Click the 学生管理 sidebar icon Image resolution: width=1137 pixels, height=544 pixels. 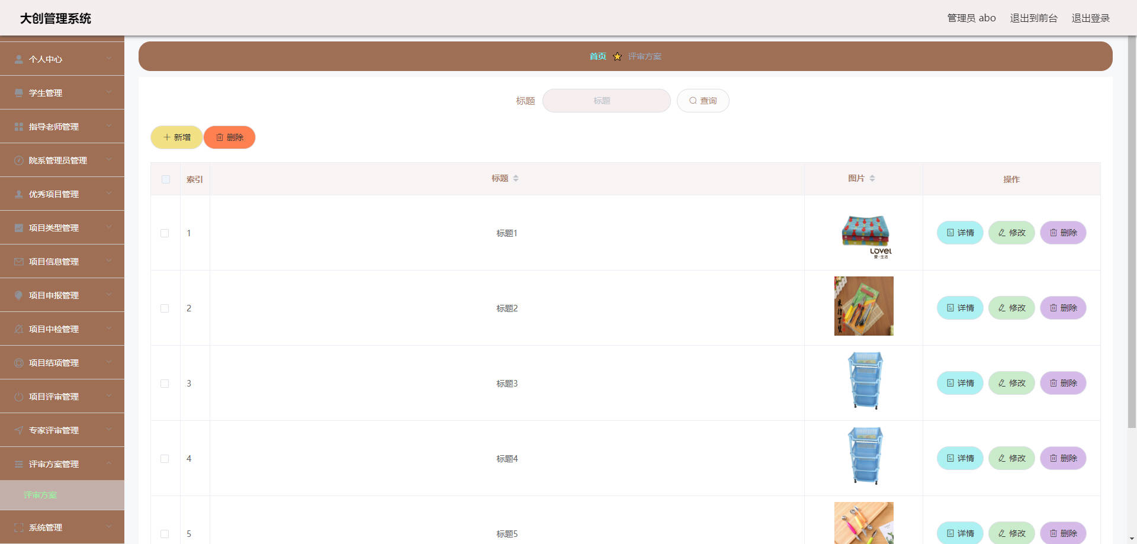[19, 93]
